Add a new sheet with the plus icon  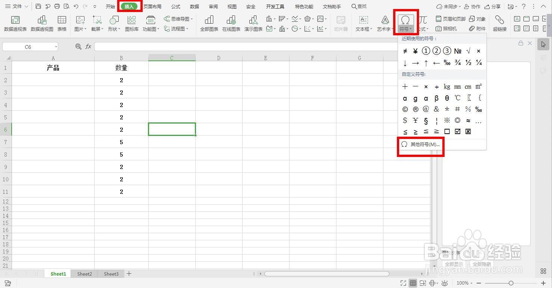[129, 274]
